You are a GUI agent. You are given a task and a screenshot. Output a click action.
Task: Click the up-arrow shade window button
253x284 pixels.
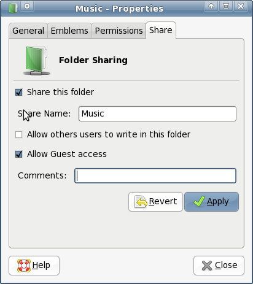(x=211, y=6)
